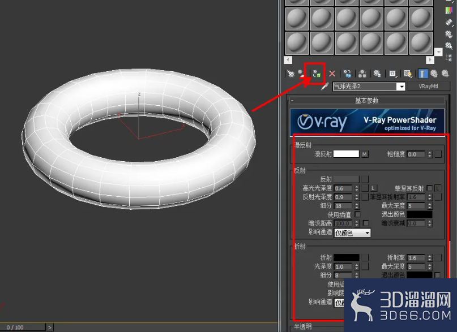Toggle the L lock beside 高光光泽度
457x332 pixels.
pyautogui.click(x=373, y=188)
